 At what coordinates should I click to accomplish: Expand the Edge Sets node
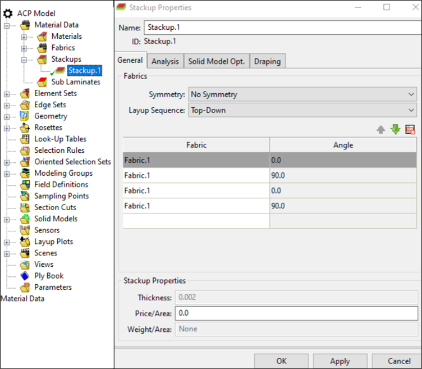pos(7,106)
